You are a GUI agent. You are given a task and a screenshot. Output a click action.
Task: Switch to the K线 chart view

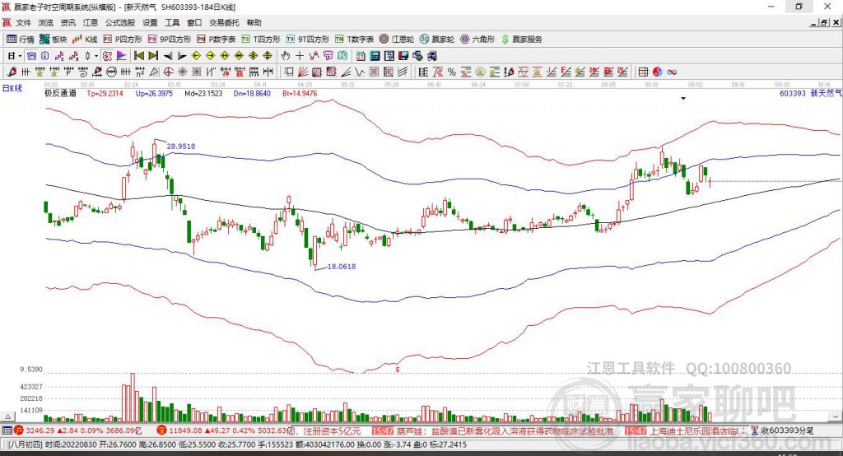[x=85, y=40]
